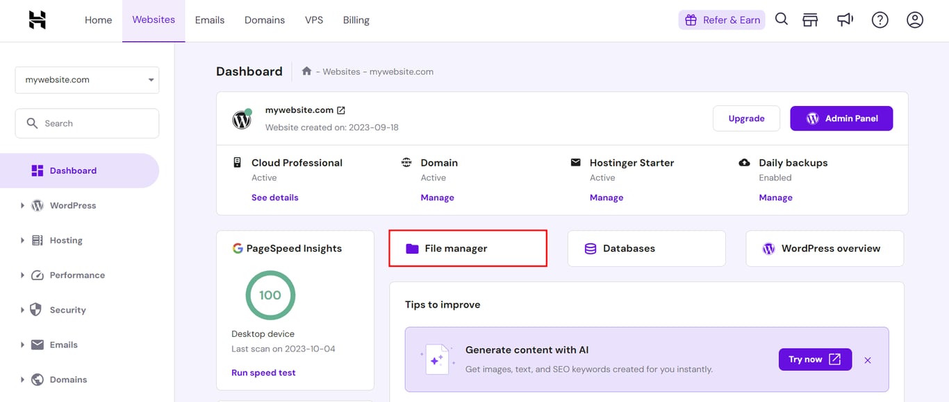Viewport: 949px width, 402px height.
Task: Click the storefront icon in the top bar
Action: [810, 19]
